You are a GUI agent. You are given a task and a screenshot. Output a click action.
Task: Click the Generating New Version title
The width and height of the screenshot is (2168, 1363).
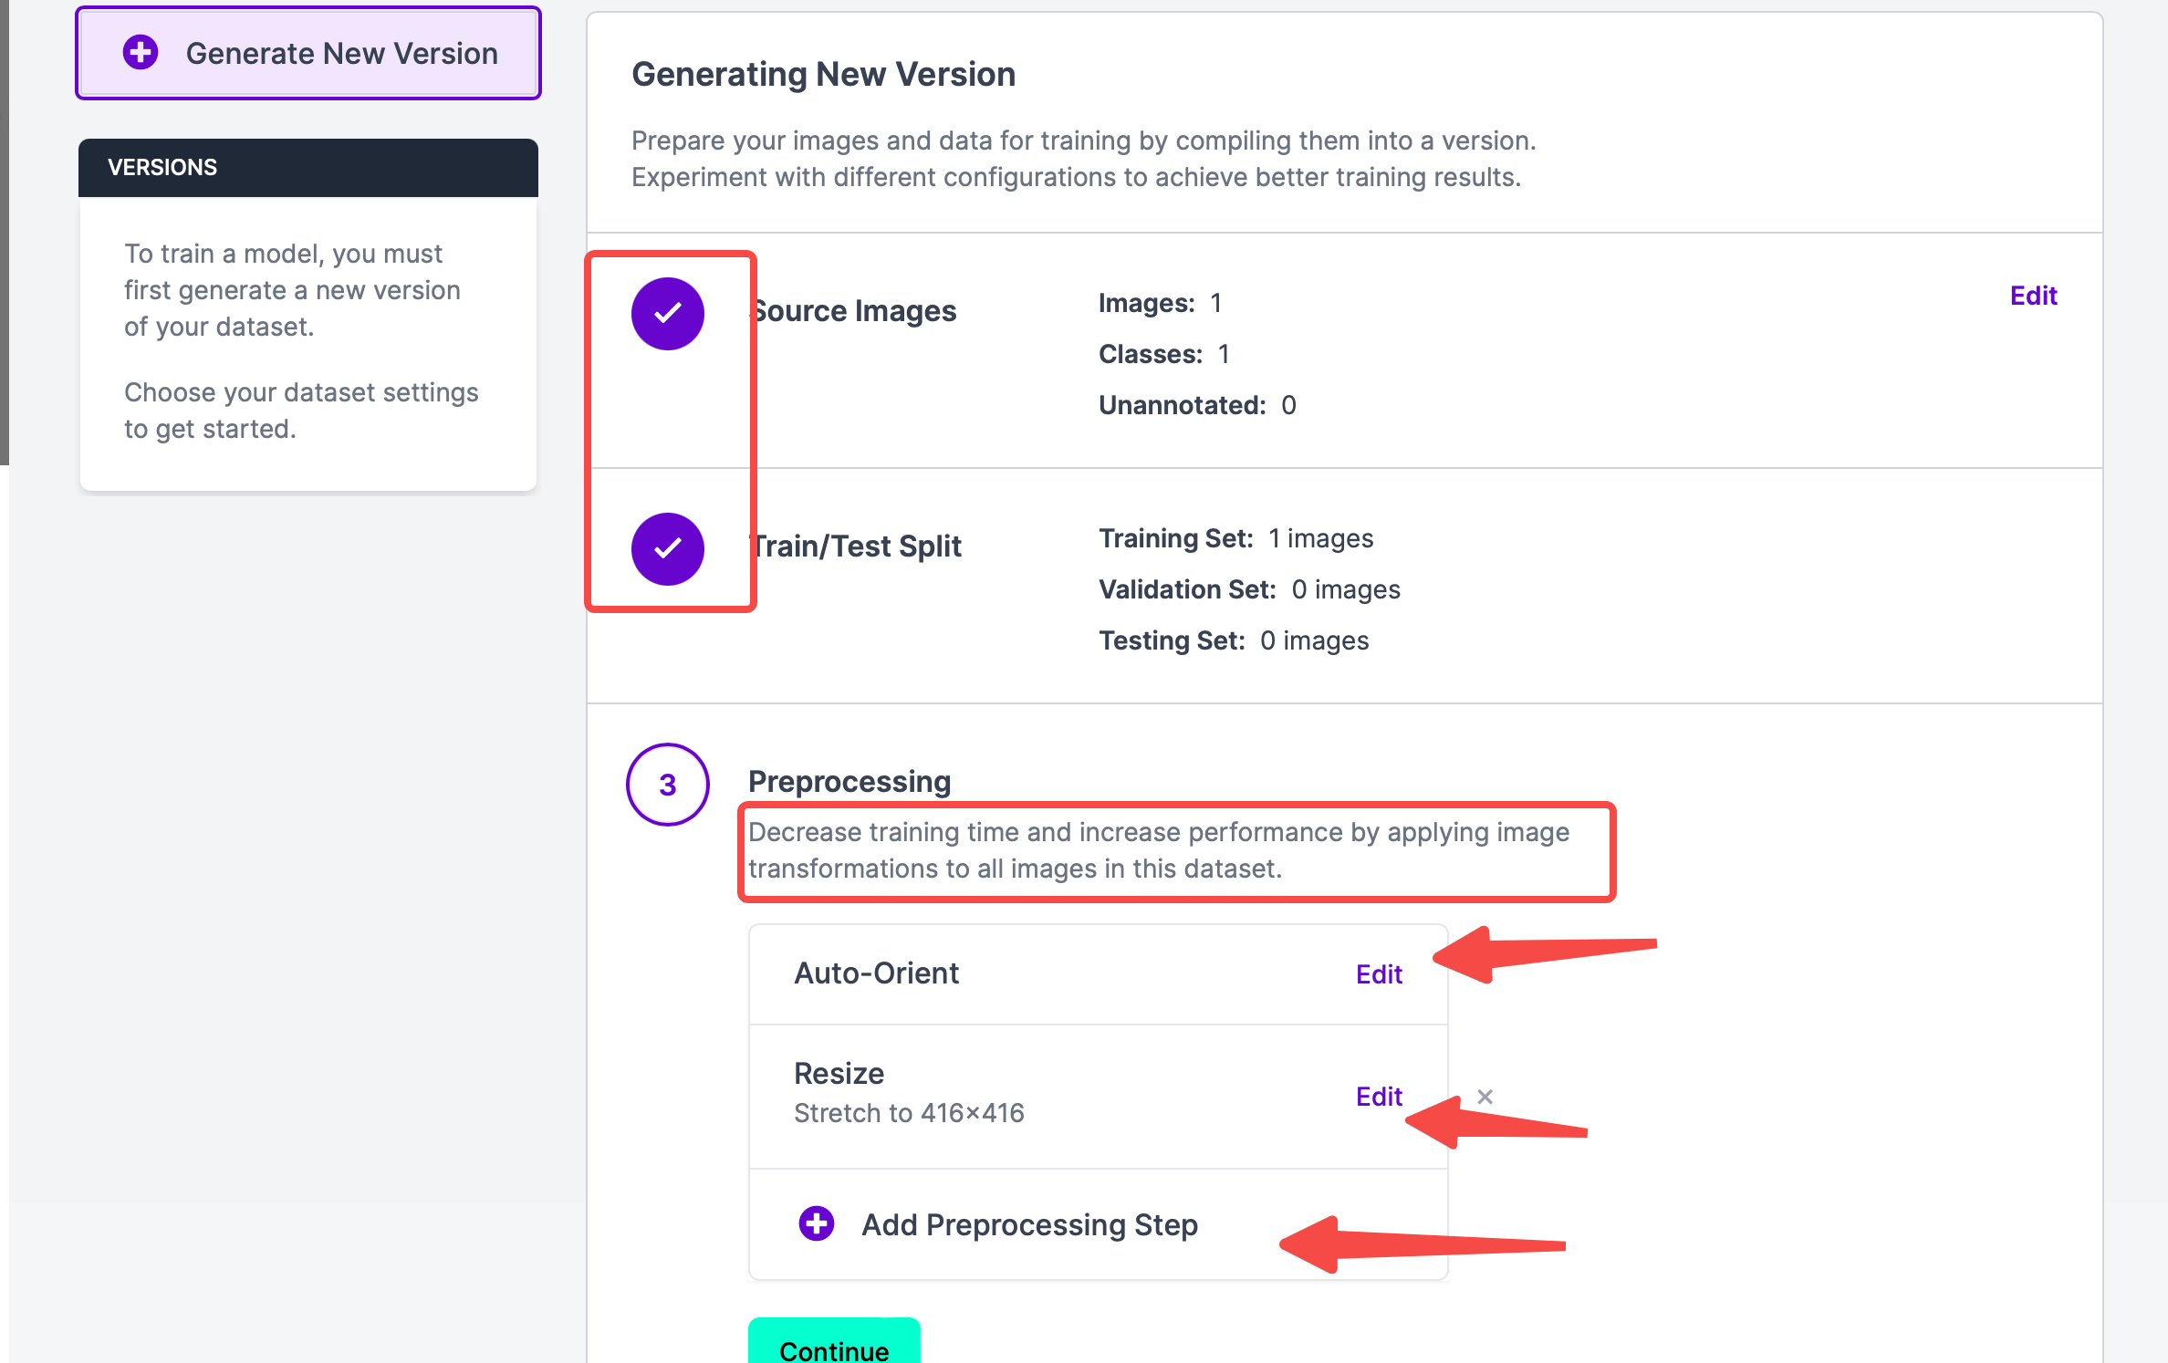coord(823,75)
